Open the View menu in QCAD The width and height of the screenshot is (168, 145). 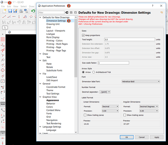[16, 6]
